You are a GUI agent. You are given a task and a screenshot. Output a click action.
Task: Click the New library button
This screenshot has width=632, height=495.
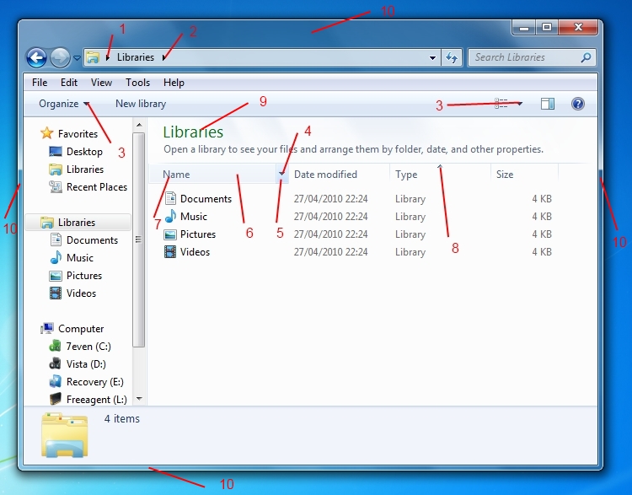pos(141,104)
